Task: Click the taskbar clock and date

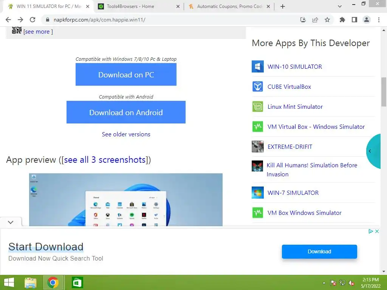Action: (370, 283)
